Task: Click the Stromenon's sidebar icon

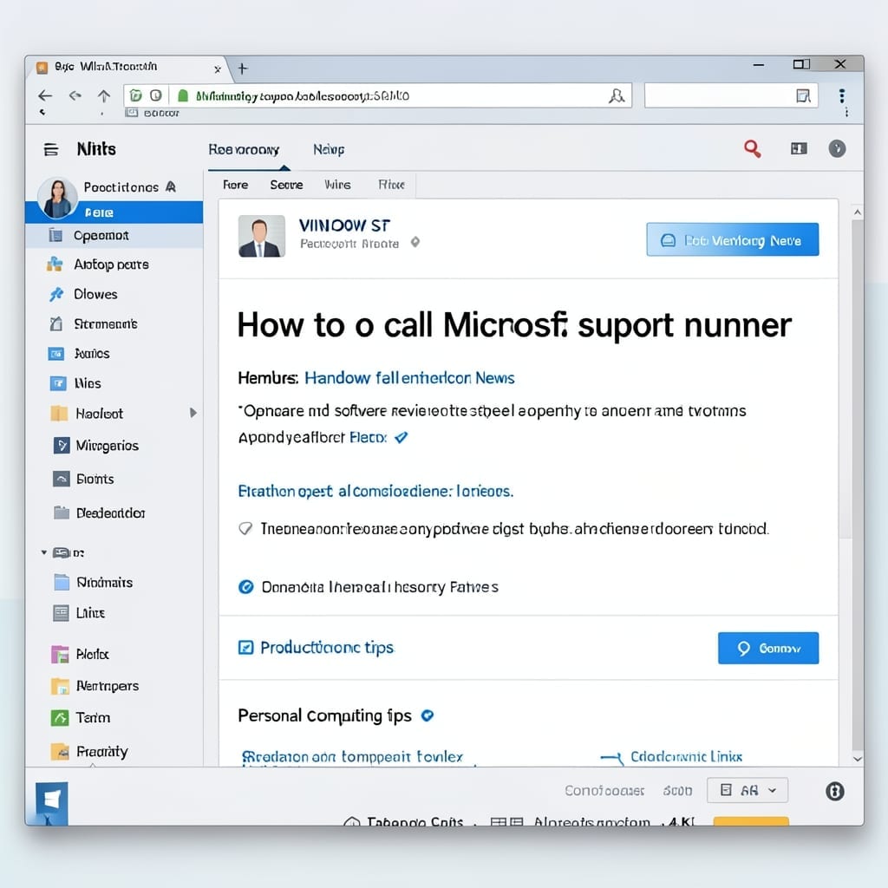Action: 55,324
